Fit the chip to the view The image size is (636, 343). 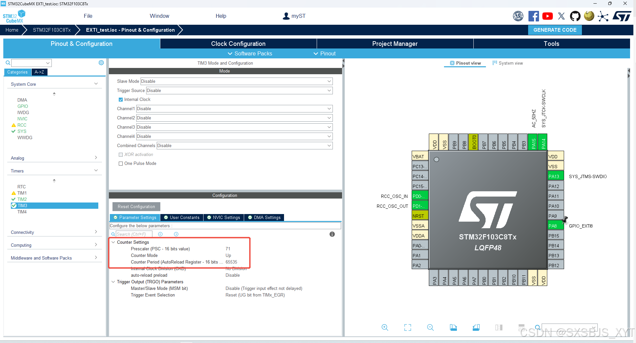tap(408, 327)
